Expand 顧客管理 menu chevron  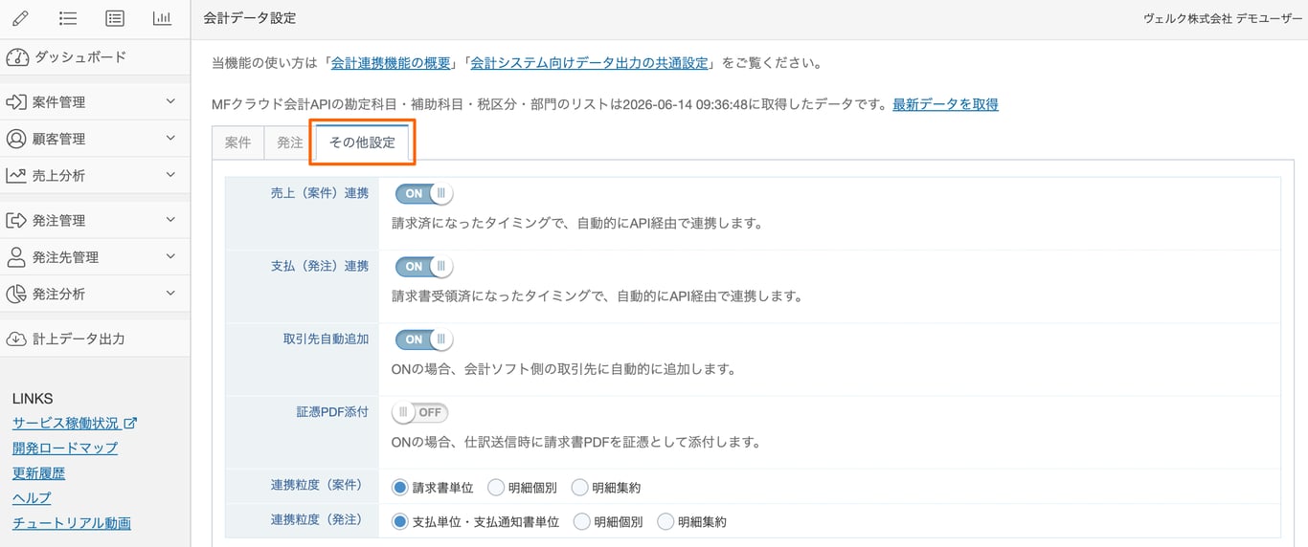(x=170, y=138)
